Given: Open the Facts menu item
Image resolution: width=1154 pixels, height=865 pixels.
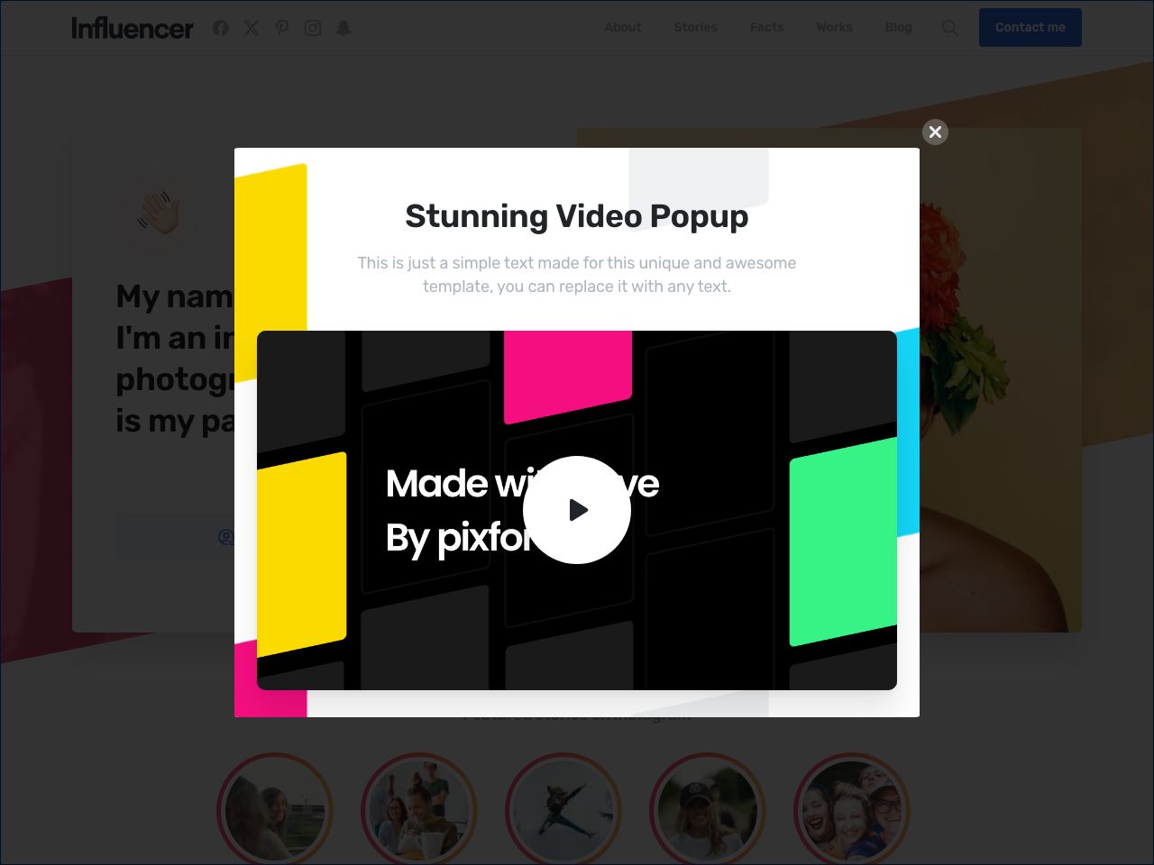Looking at the screenshot, I should 767,27.
